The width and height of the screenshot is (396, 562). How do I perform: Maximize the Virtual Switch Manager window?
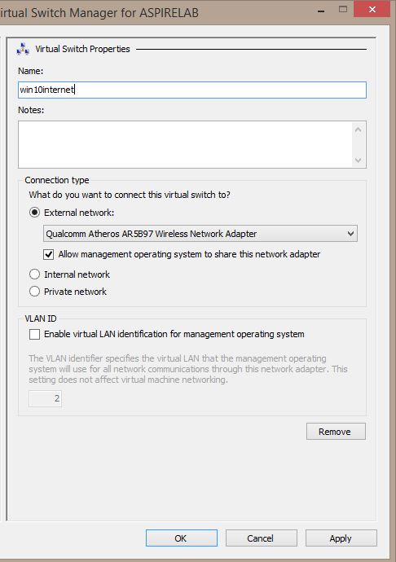[x=343, y=10]
